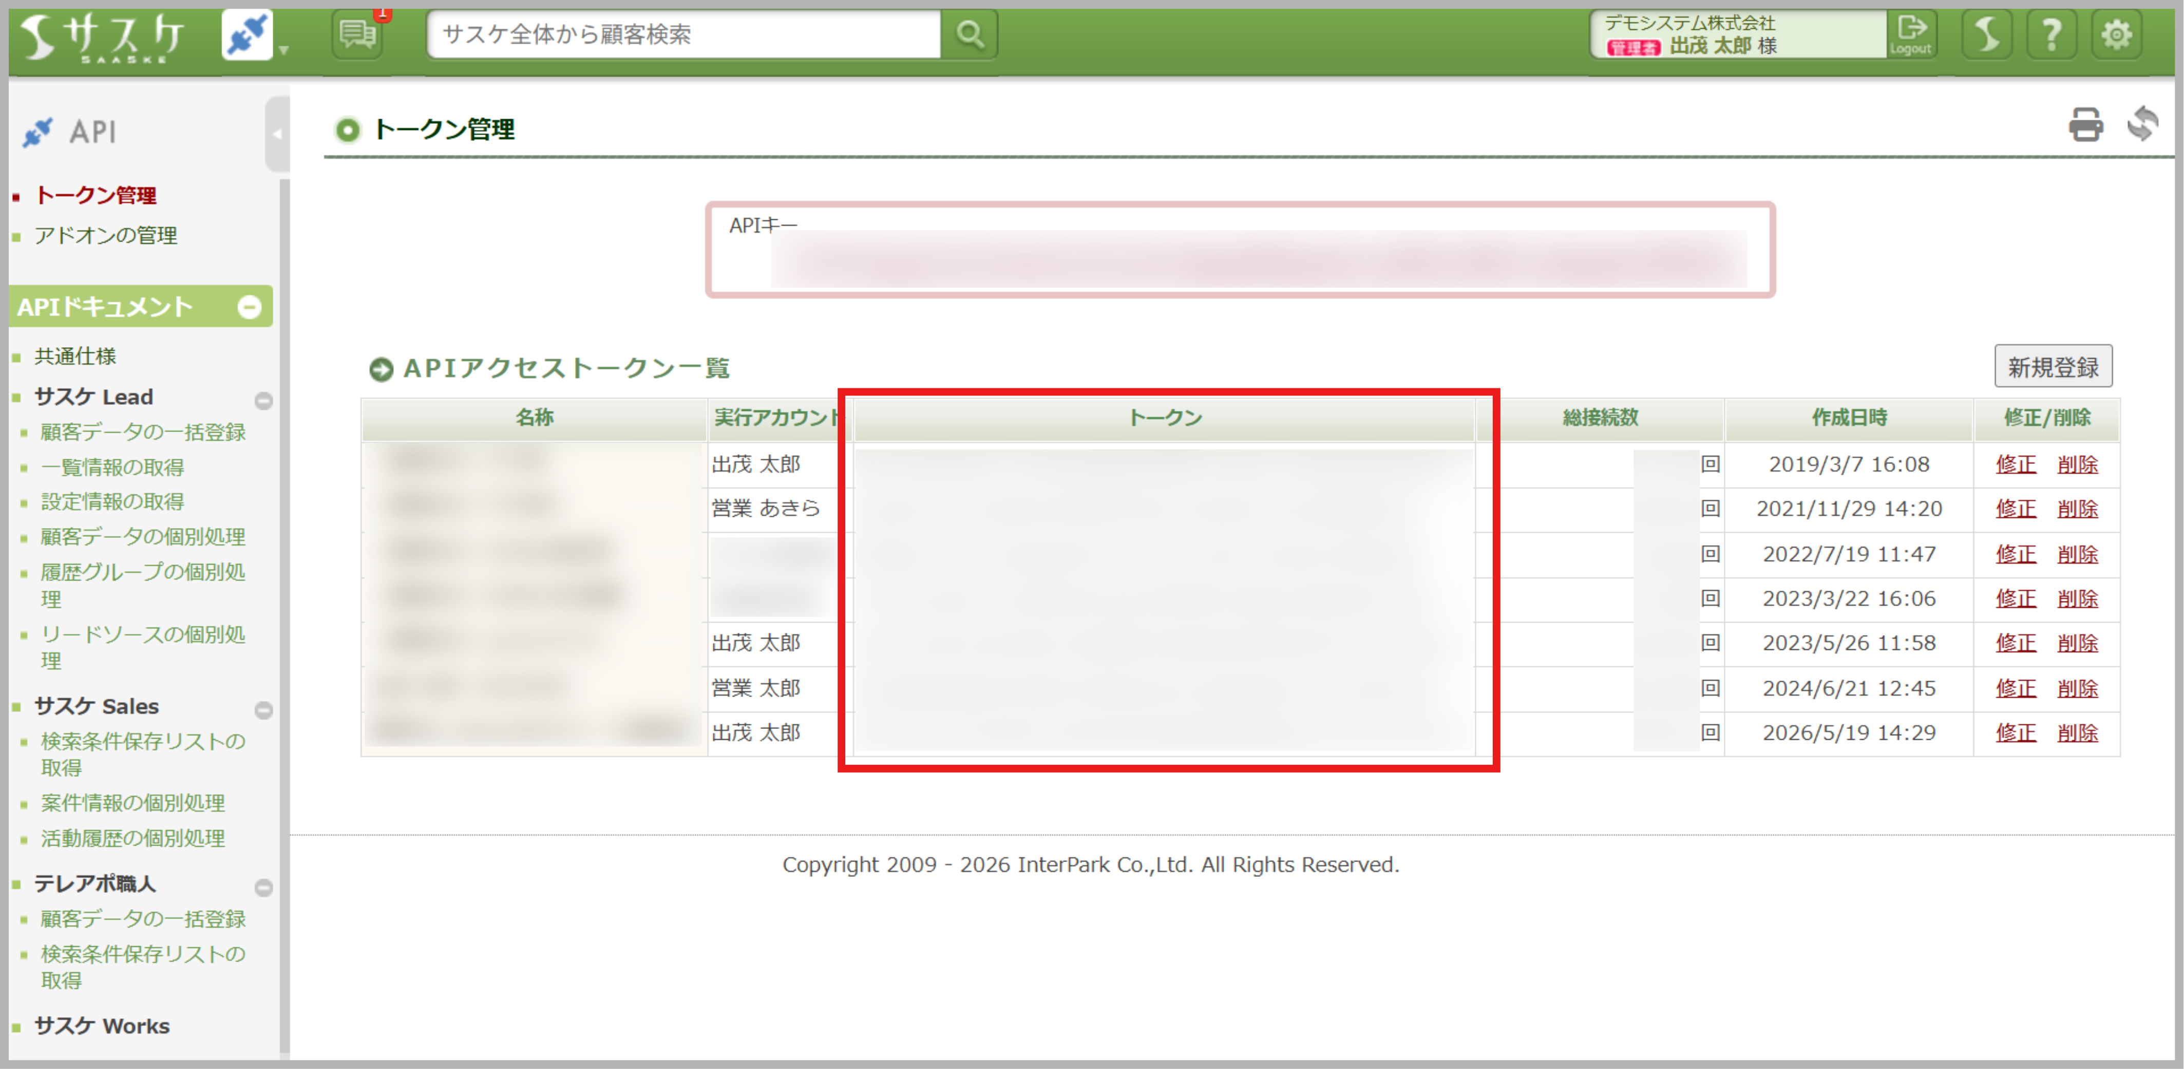Select the 2024/6/21 12:45 date cell

[x=1849, y=688]
